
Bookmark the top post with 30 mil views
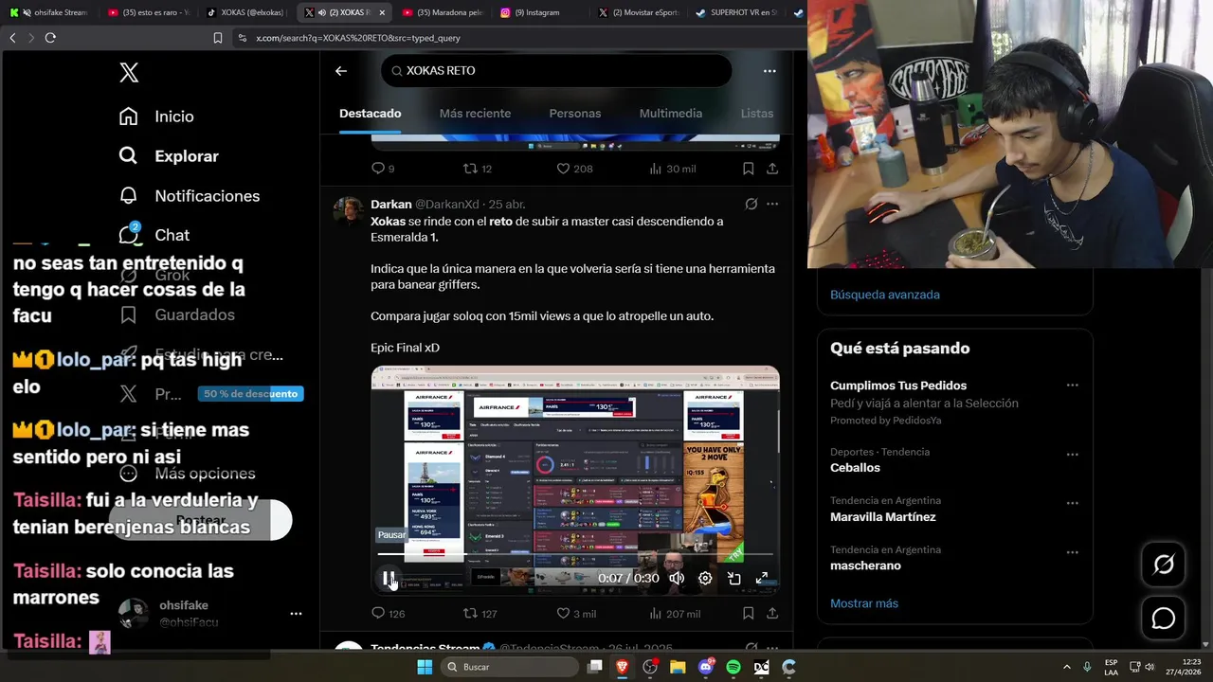(748, 169)
